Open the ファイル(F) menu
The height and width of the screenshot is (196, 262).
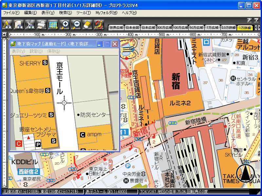tap(11, 13)
